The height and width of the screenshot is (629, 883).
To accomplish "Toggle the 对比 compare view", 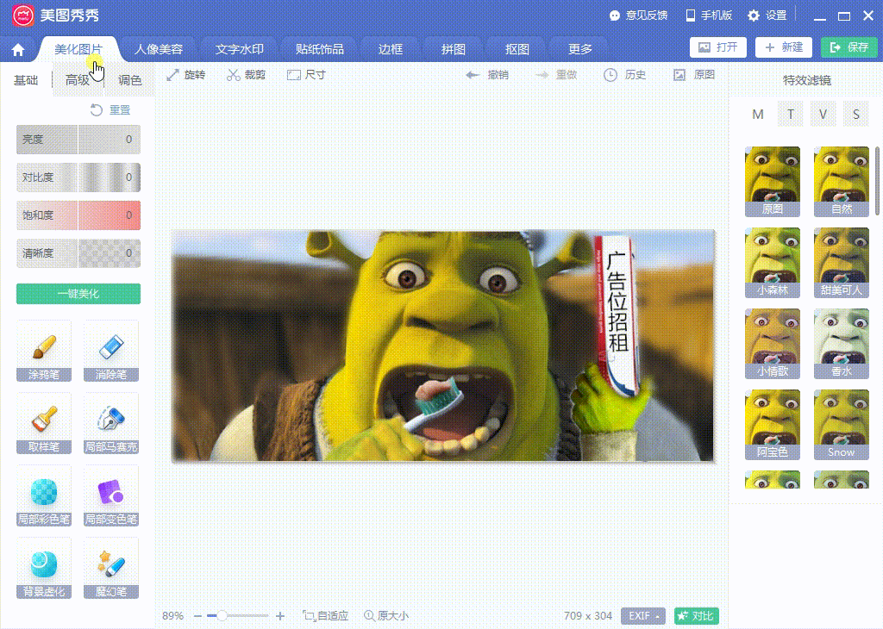I will (x=696, y=616).
